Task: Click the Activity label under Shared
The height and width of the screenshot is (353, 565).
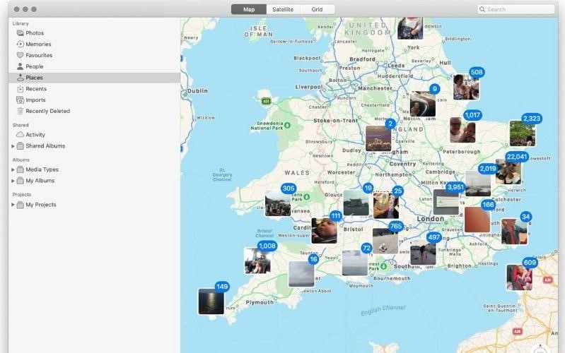Action: coord(35,135)
